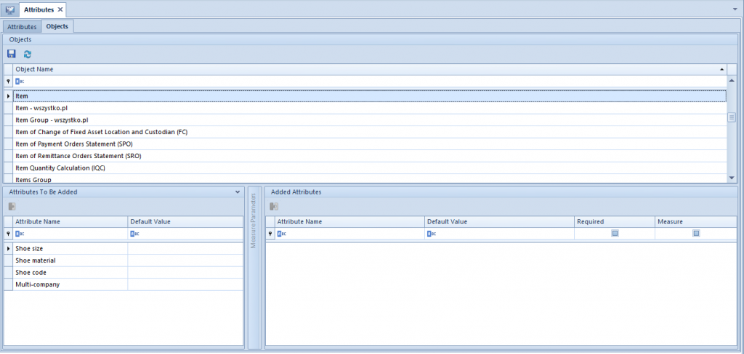Image resolution: width=744 pixels, height=354 pixels.
Task: Select the Objects sub-tab
Action: [57, 27]
